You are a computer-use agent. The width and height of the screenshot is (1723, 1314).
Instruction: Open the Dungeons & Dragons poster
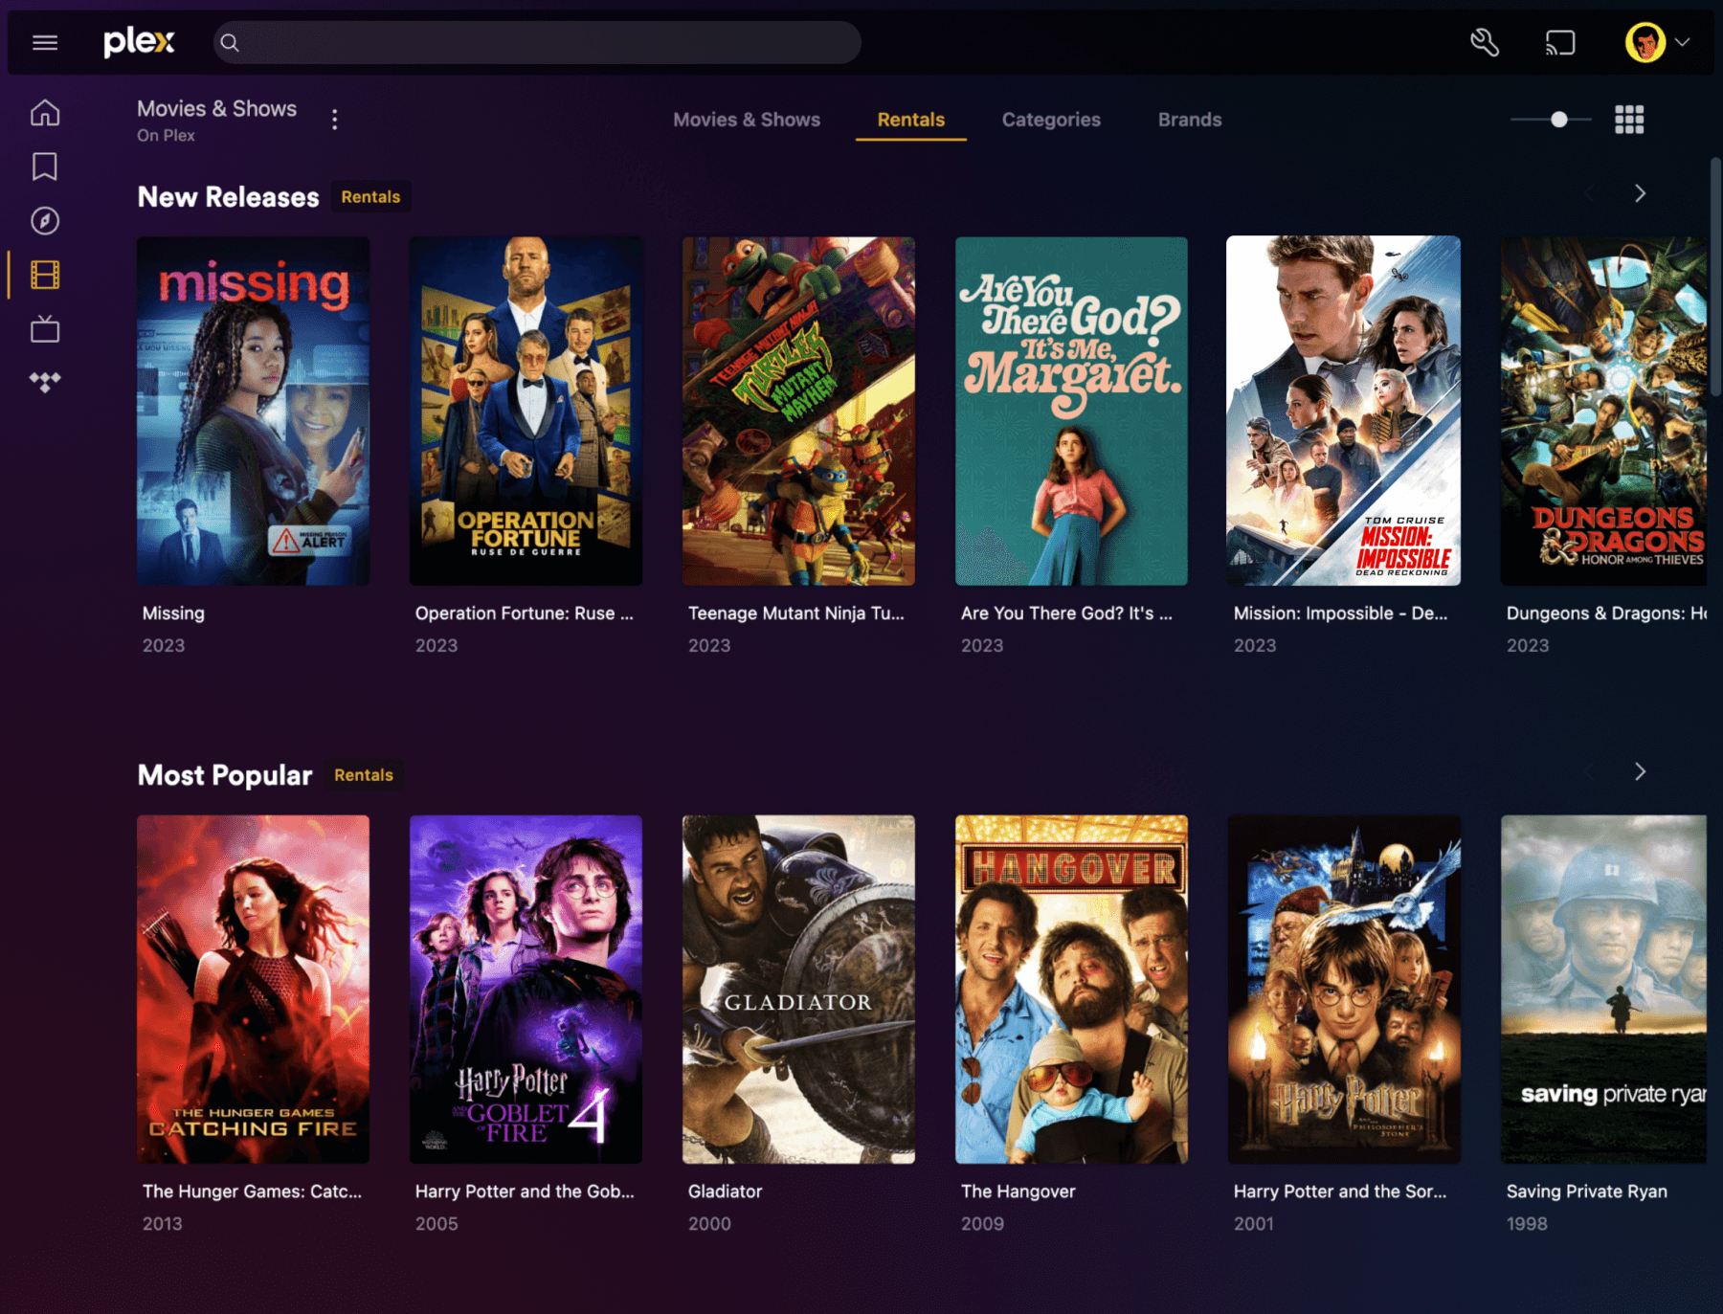click(x=1603, y=412)
